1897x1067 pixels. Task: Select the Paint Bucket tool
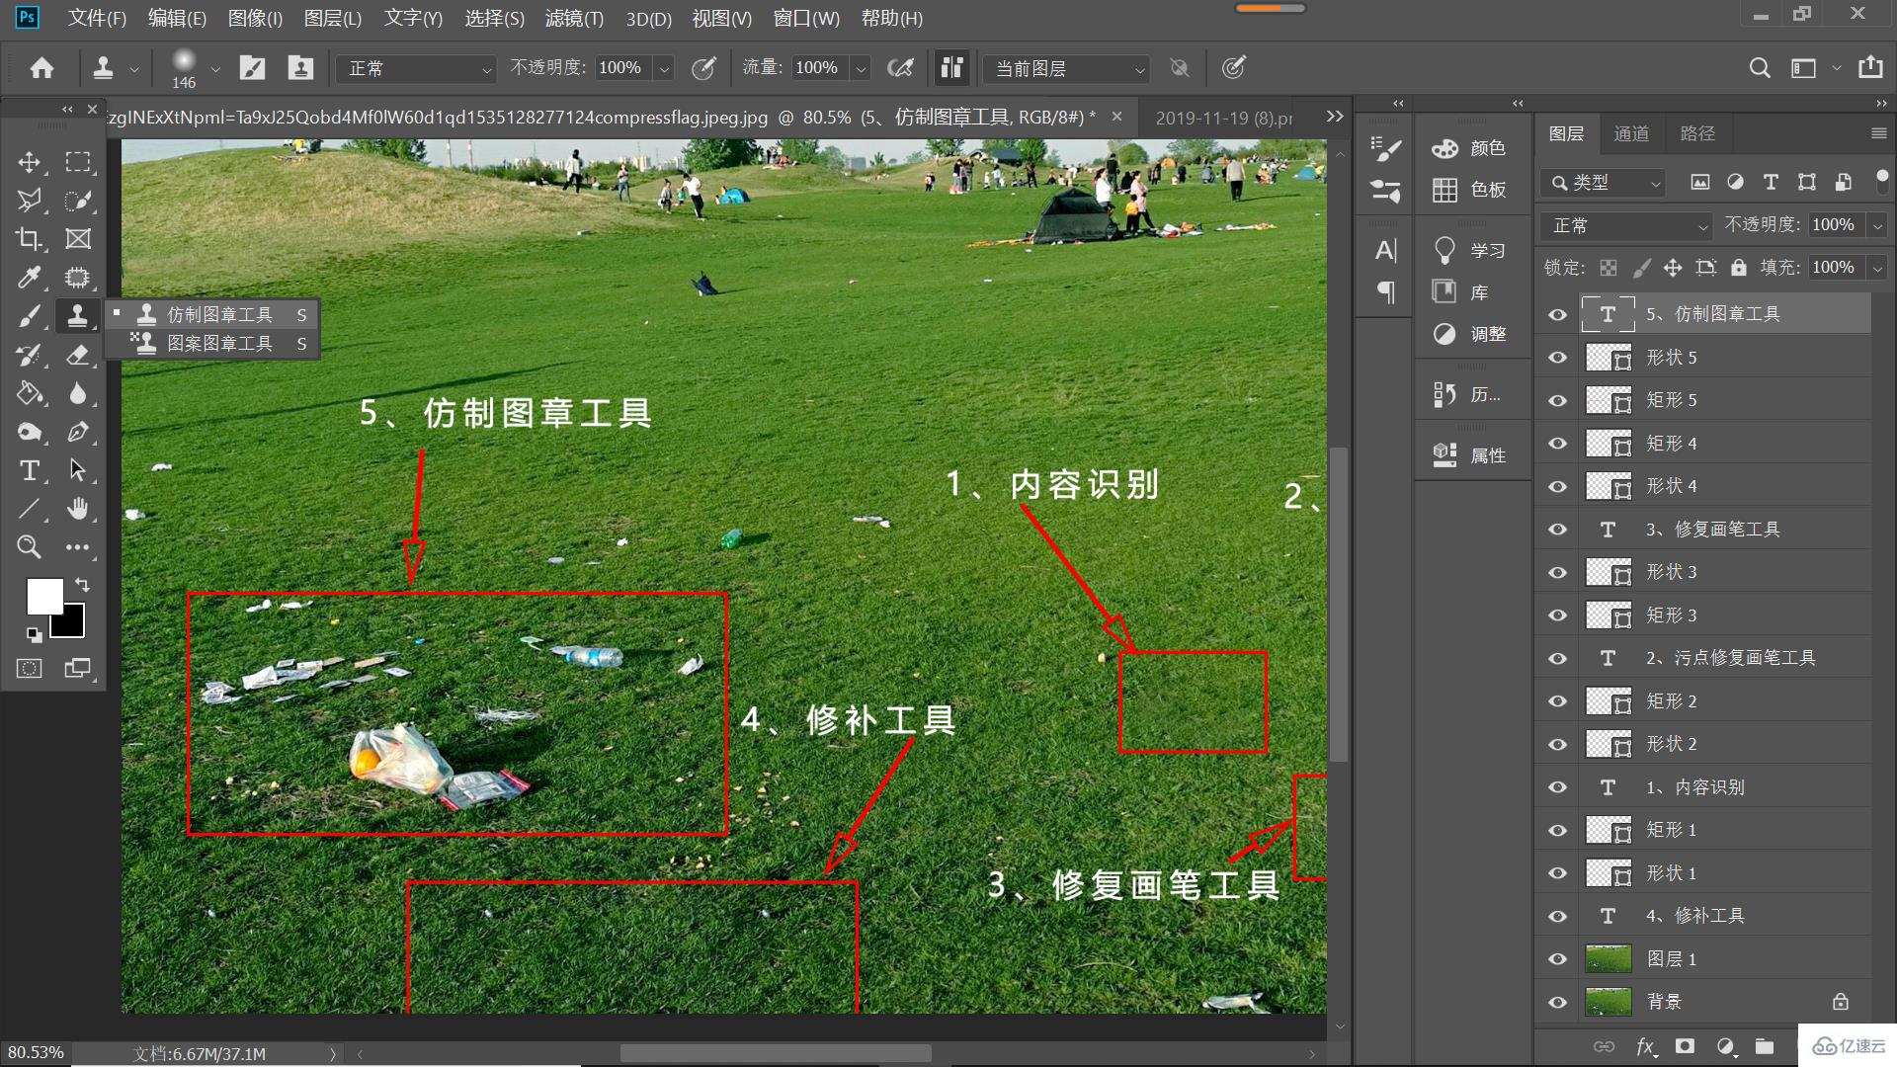click(x=30, y=393)
